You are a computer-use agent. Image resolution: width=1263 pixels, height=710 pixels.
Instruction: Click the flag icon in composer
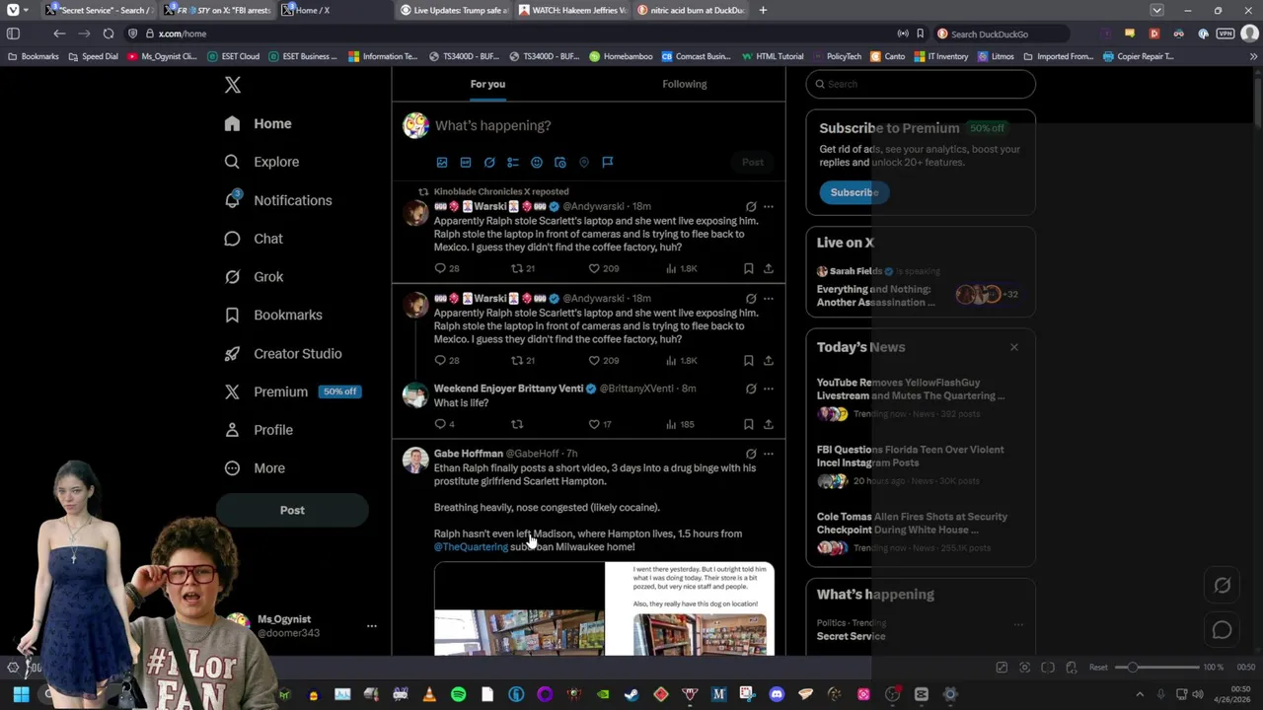(x=608, y=162)
